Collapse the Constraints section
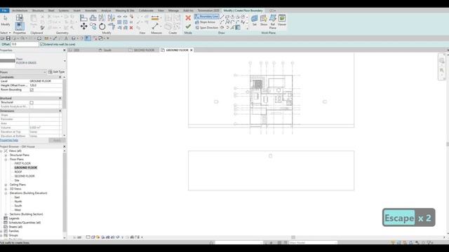Viewport: 449px width, 252px height. (60, 77)
